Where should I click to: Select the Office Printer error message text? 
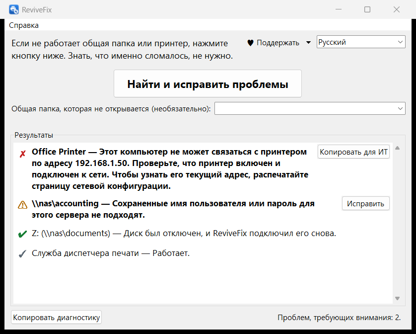(x=170, y=168)
